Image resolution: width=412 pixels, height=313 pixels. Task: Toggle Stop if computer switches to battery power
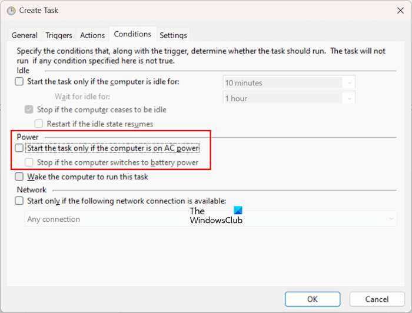pos(29,162)
